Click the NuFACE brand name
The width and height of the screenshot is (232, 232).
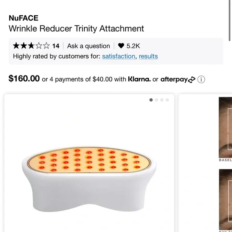24,18
